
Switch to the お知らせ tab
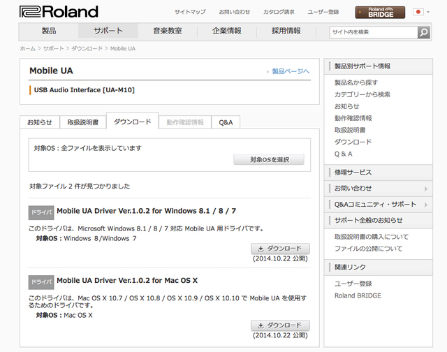point(40,122)
